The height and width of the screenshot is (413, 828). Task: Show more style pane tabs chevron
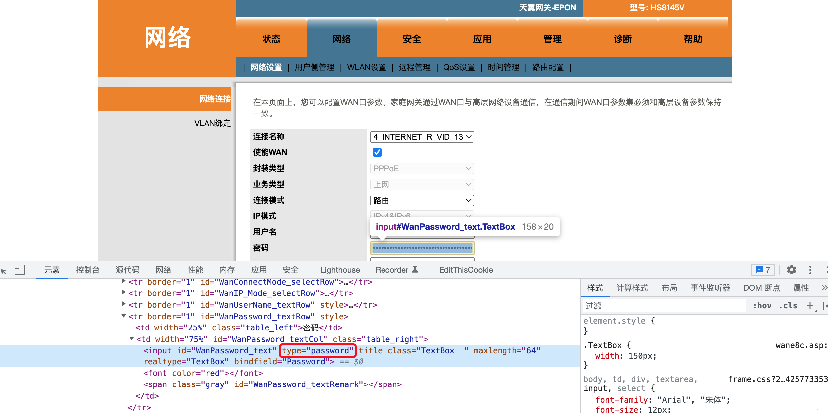824,288
